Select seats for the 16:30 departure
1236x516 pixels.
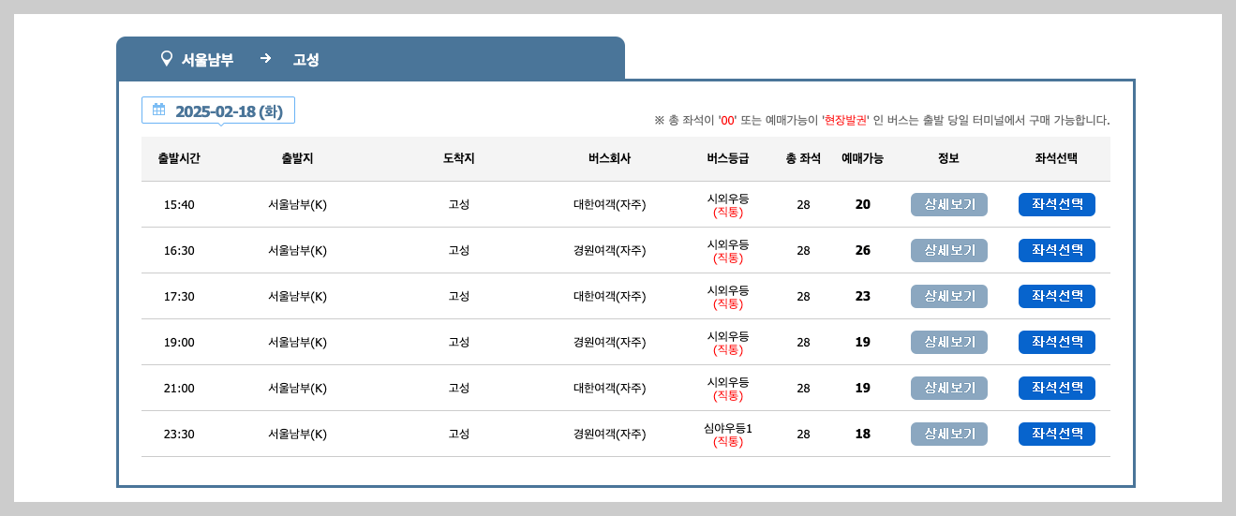pyautogui.click(x=1057, y=250)
